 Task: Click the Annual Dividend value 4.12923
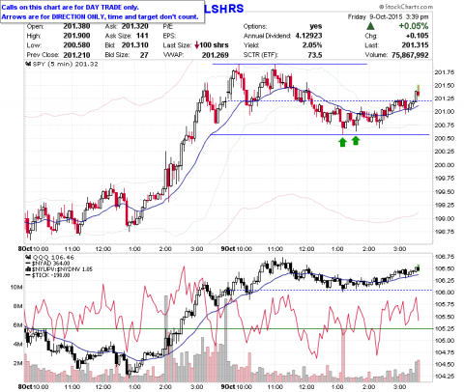click(x=308, y=36)
